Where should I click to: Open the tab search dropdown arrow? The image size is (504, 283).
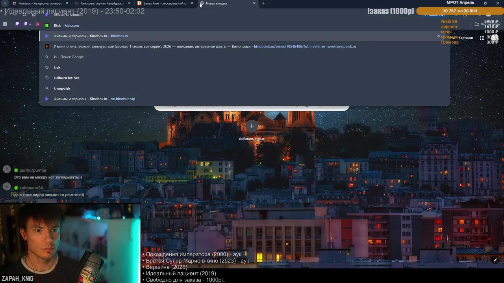click(5, 3)
